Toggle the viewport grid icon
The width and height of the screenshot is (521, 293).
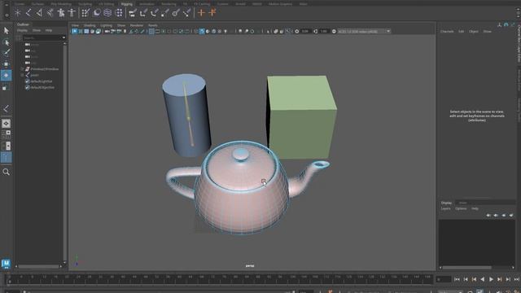pos(151,31)
